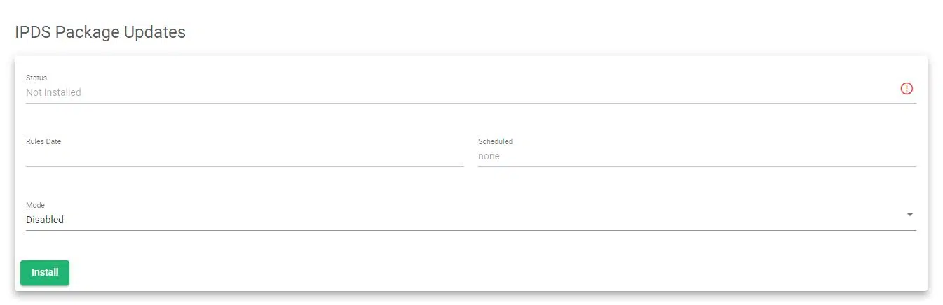The height and width of the screenshot is (305, 943).
Task: Click the 'none' scheduled value
Action: click(489, 156)
